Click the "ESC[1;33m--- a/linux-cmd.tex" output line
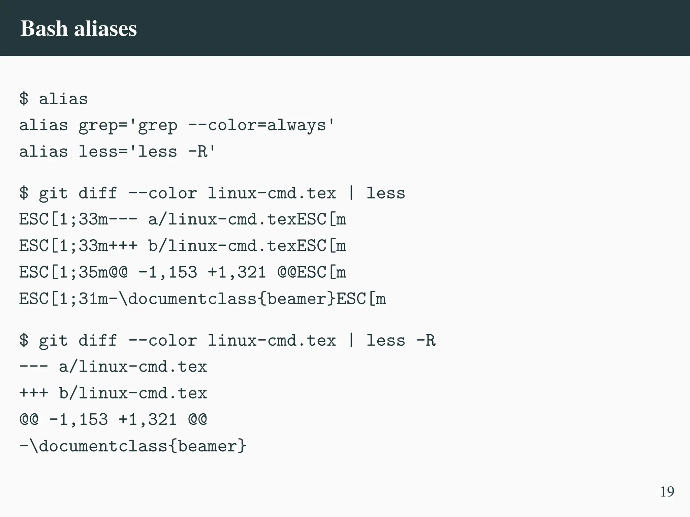 (182, 220)
